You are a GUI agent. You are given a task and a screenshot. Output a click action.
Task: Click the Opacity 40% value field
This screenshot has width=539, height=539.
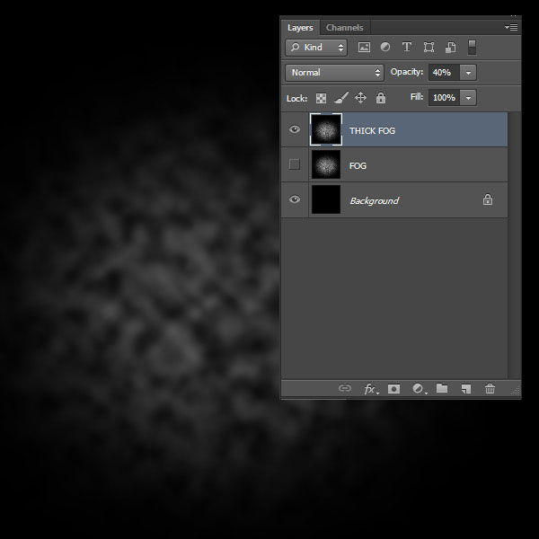444,73
